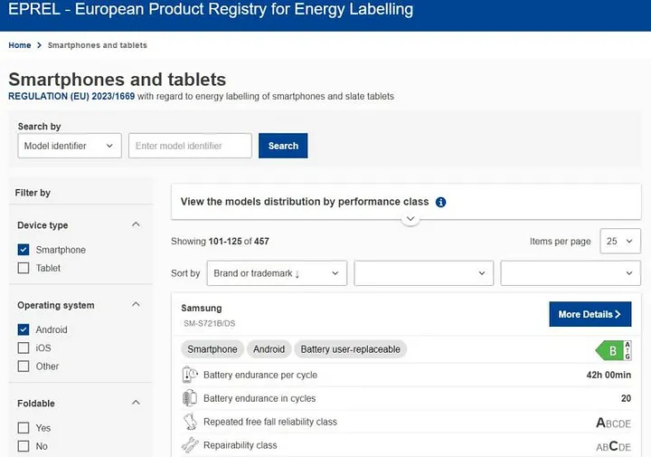Screen dimensions: 651x457
Task: Click the repairability class wrench icon
Action: coord(190,445)
